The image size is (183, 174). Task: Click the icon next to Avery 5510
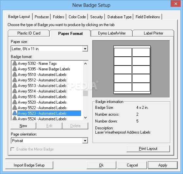15,75
